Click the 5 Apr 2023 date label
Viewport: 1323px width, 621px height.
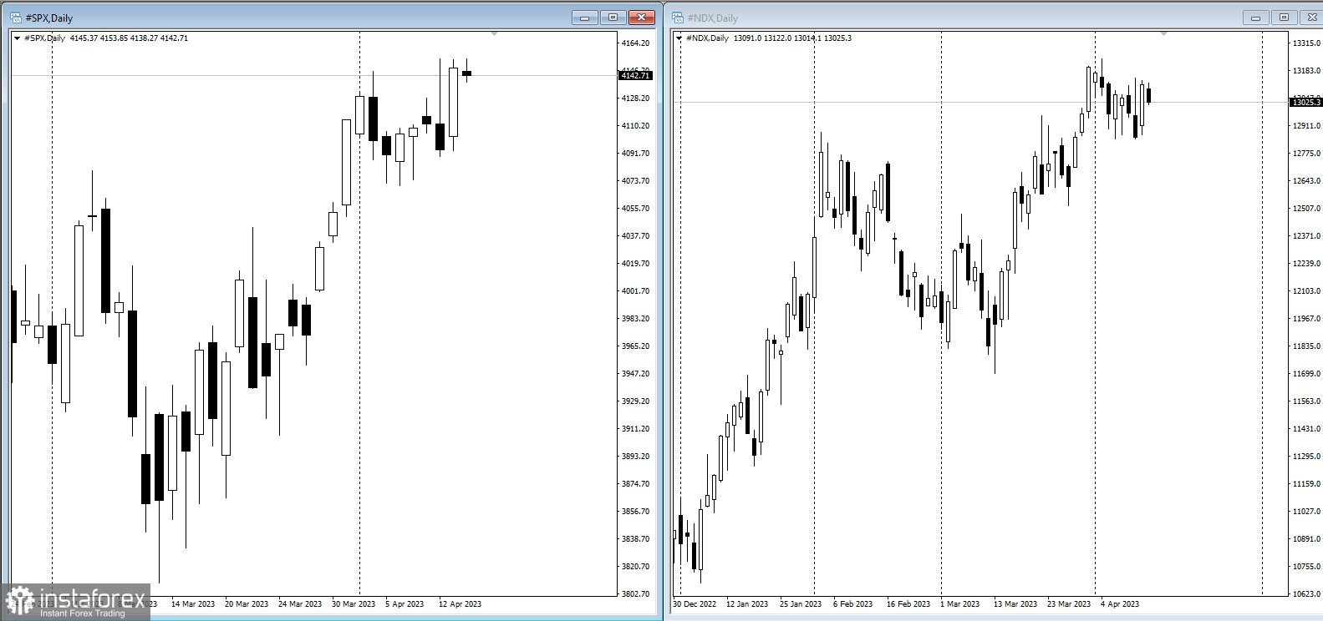click(405, 604)
